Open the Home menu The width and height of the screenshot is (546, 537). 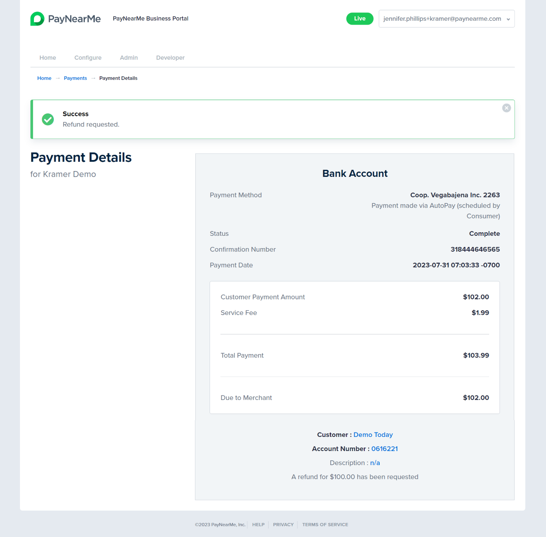(48, 58)
